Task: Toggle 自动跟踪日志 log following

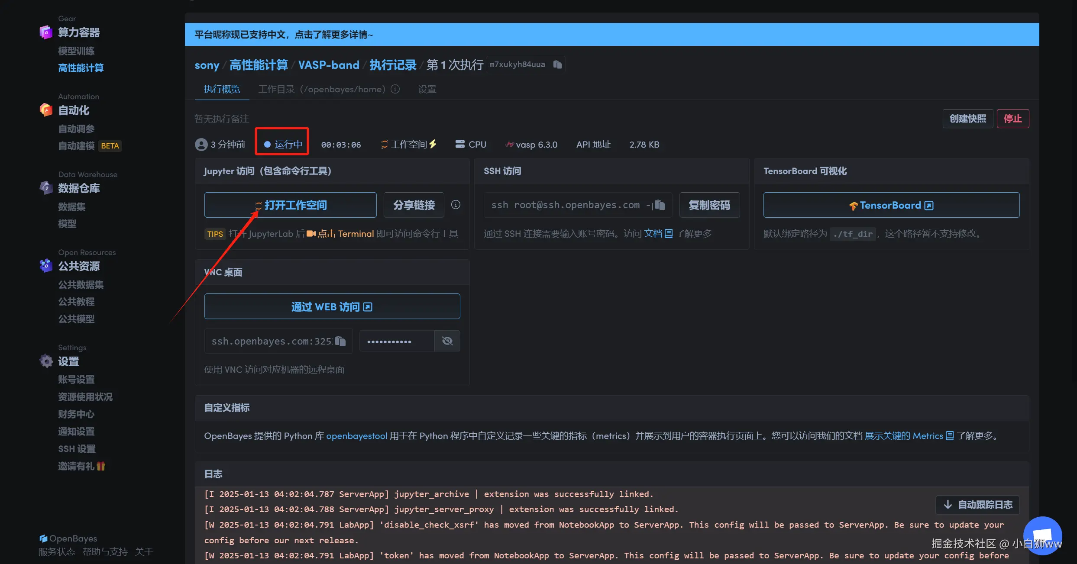Action: coord(977,505)
